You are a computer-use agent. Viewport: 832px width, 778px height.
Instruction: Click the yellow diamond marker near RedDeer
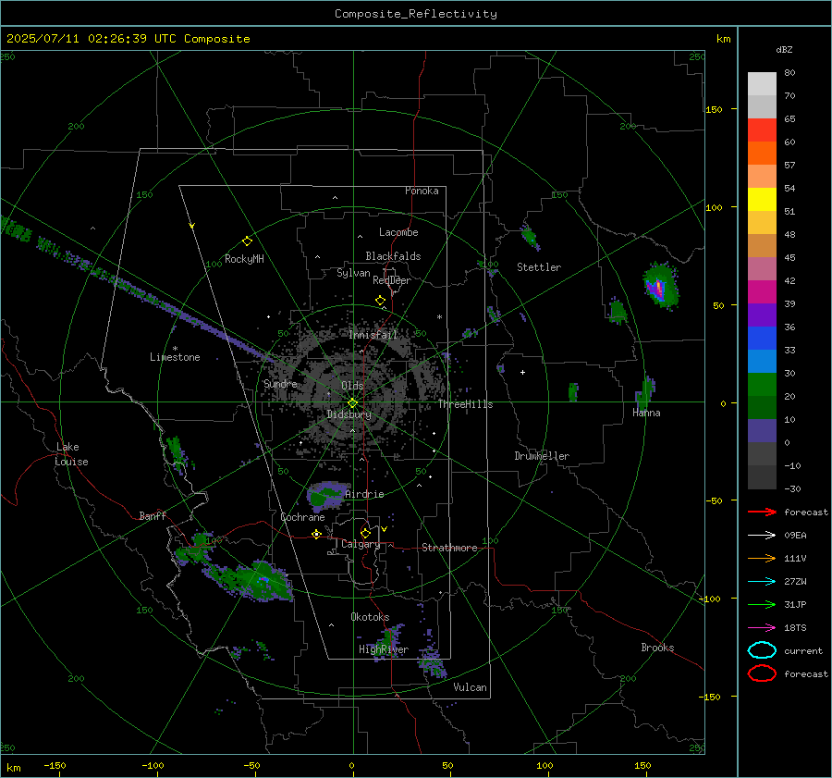(x=380, y=301)
